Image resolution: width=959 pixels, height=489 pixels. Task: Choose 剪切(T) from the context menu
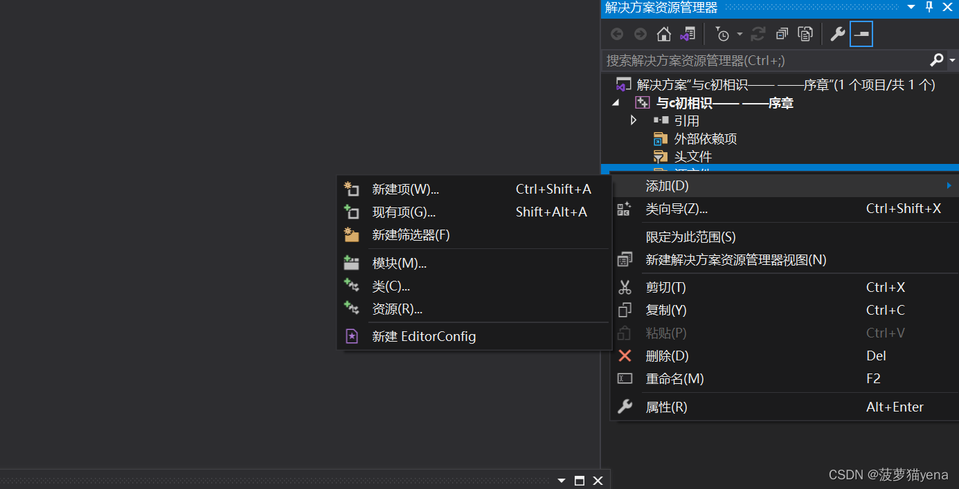pyautogui.click(x=785, y=287)
